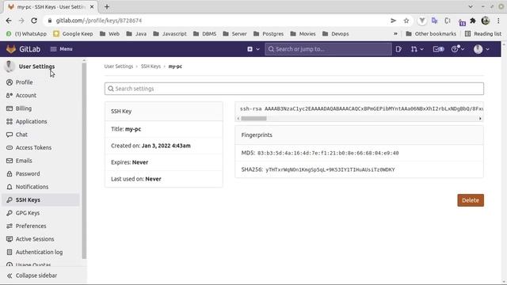This screenshot has height=285, width=507.
Task: Open the Issues icon in navbar
Action: [398, 49]
